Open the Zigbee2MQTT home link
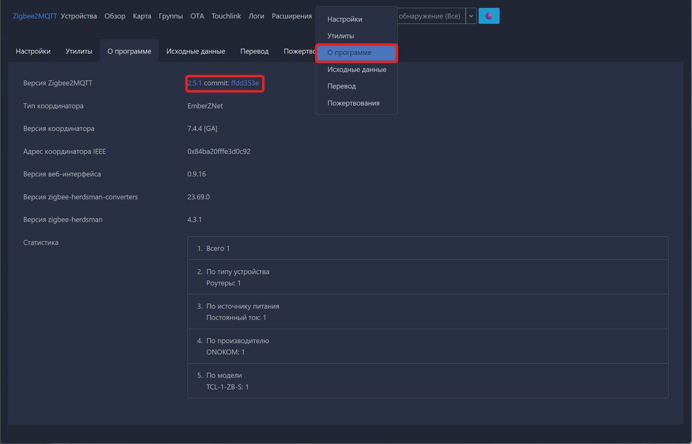The height and width of the screenshot is (444, 692). pos(35,16)
